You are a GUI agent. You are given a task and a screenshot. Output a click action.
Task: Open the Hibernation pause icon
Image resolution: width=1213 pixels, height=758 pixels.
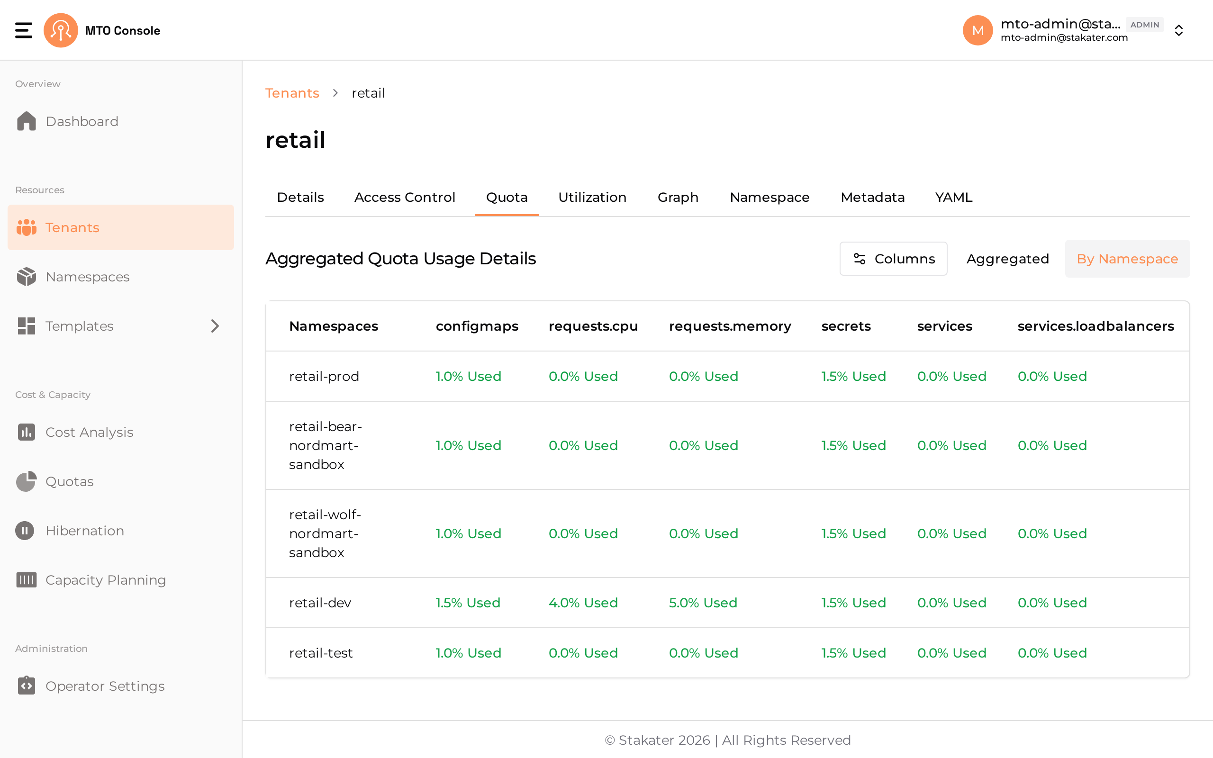pos(25,531)
